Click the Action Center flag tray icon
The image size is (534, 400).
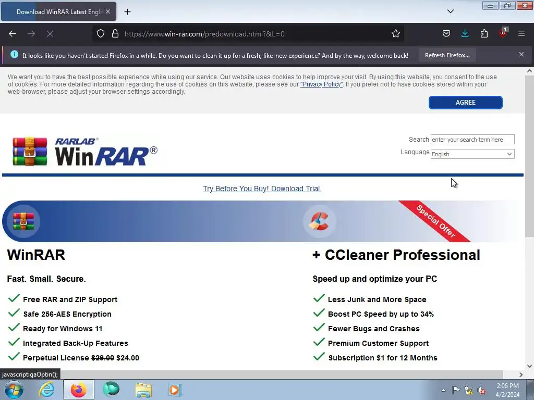click(x=456, y=390)
